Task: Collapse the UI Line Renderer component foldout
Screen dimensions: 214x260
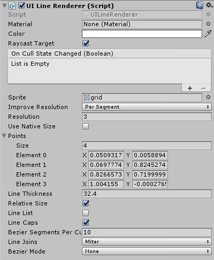Action: [4, 6]
